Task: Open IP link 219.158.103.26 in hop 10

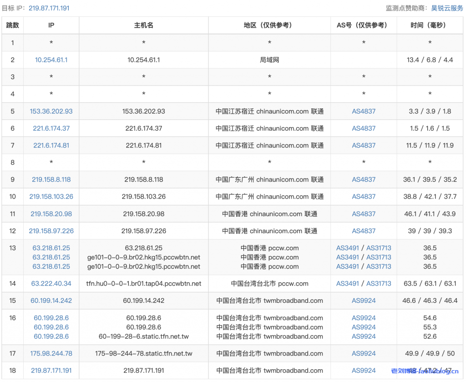Action: [x=51, y=197]
